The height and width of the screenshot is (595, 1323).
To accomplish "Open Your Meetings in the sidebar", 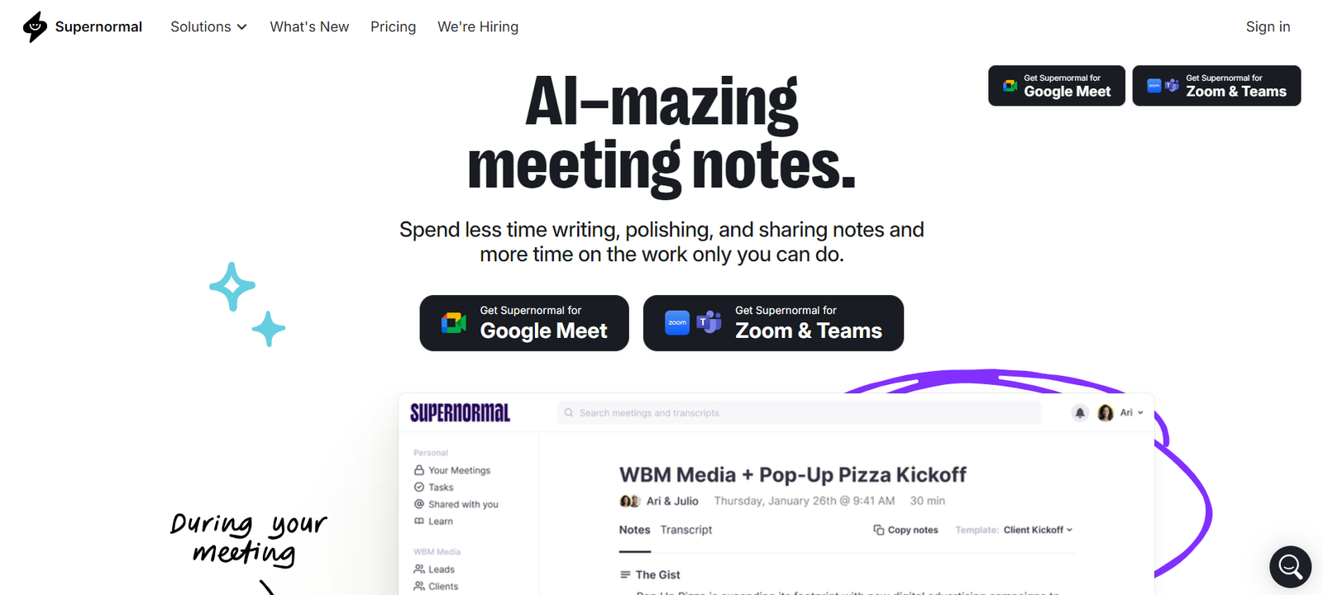I will coord(459,470).
